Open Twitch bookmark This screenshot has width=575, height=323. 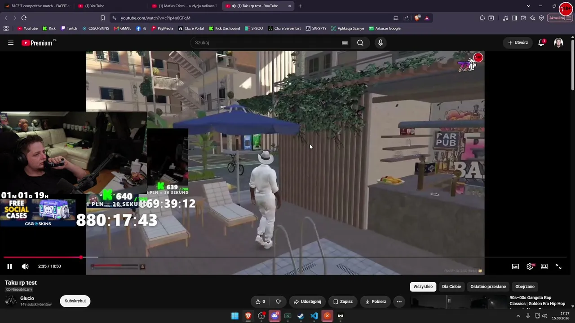tap(69, 28)
